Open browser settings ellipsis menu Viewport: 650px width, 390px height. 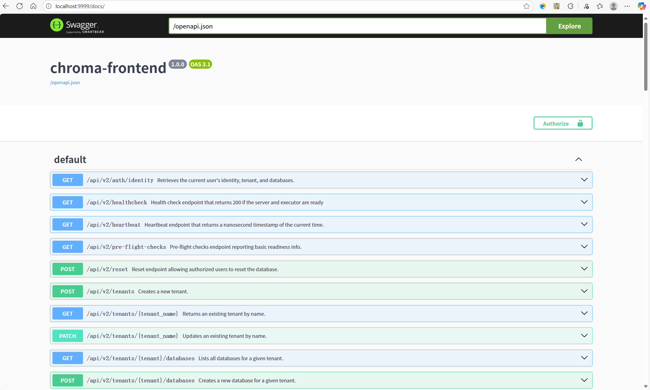627,6
